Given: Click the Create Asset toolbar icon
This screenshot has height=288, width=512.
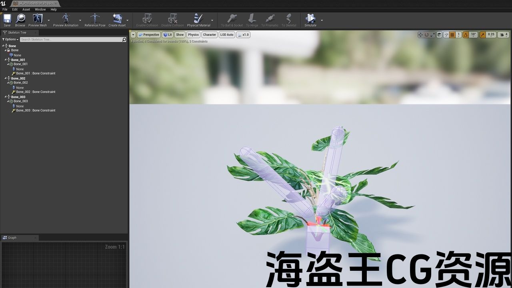Looking at the screenshot, I should click(x=117, y=19).
